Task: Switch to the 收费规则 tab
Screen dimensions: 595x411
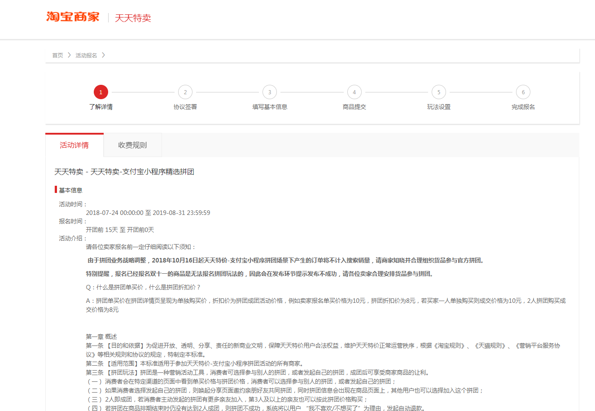Action: pos(132,145)
